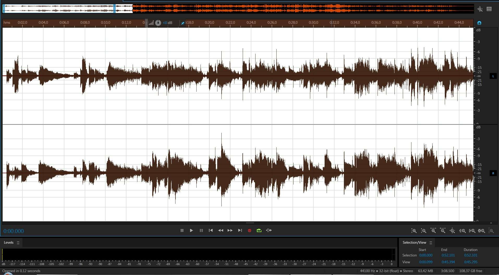Click Zoom Out Amplitude icon
The width and height of the screenshot is (499, 275).
[x=424, y=231]
